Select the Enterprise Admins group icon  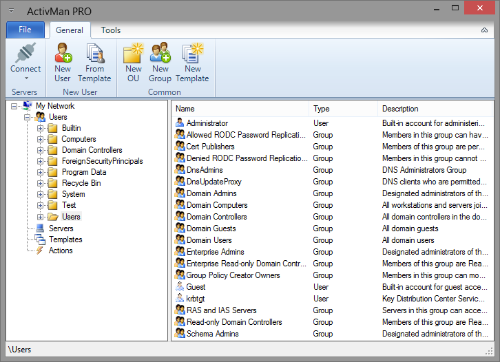(180, 251)
